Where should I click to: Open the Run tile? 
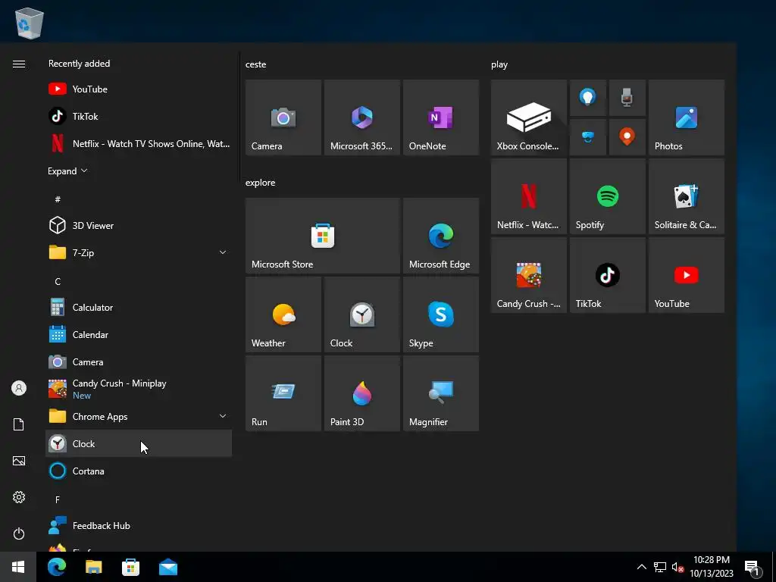click(x=283, y=393)
